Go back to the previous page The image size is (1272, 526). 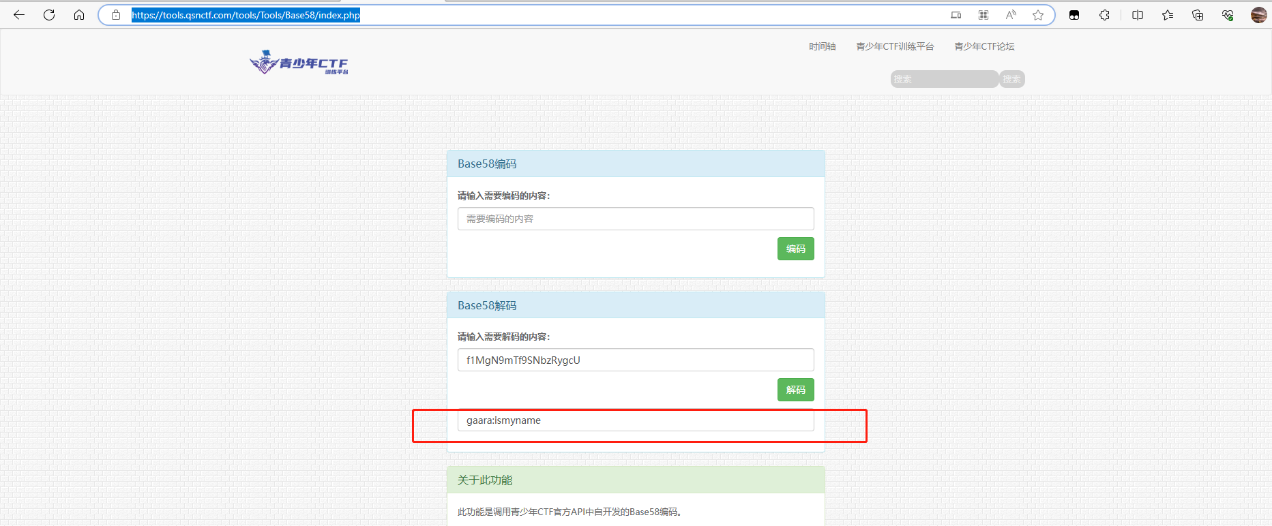[x=19, y=15]
